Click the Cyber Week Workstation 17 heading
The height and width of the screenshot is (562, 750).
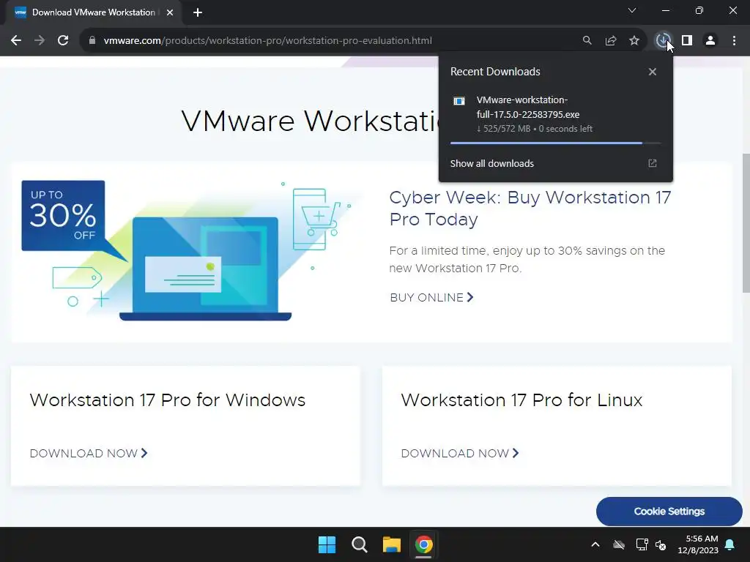pos(530,209)
